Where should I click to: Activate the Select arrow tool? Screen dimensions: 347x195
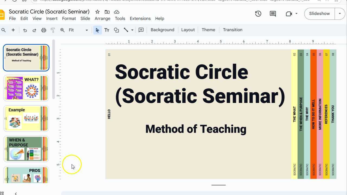tap(97, 30)
